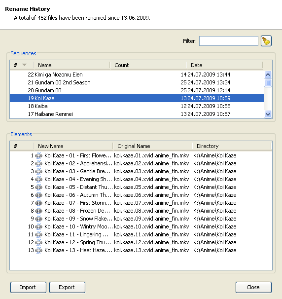The height and width of the screenshot is (299, 282).
Task: Click the clear filter broom icon
Action: pos(266,41)
